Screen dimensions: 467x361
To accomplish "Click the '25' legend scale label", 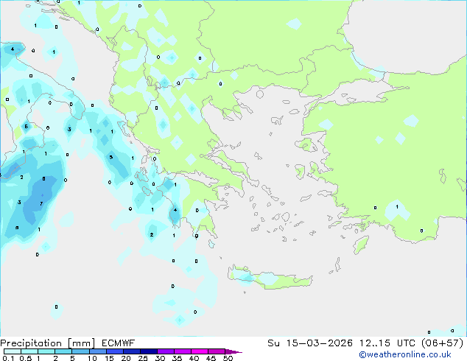I will [x=143, y=358].
